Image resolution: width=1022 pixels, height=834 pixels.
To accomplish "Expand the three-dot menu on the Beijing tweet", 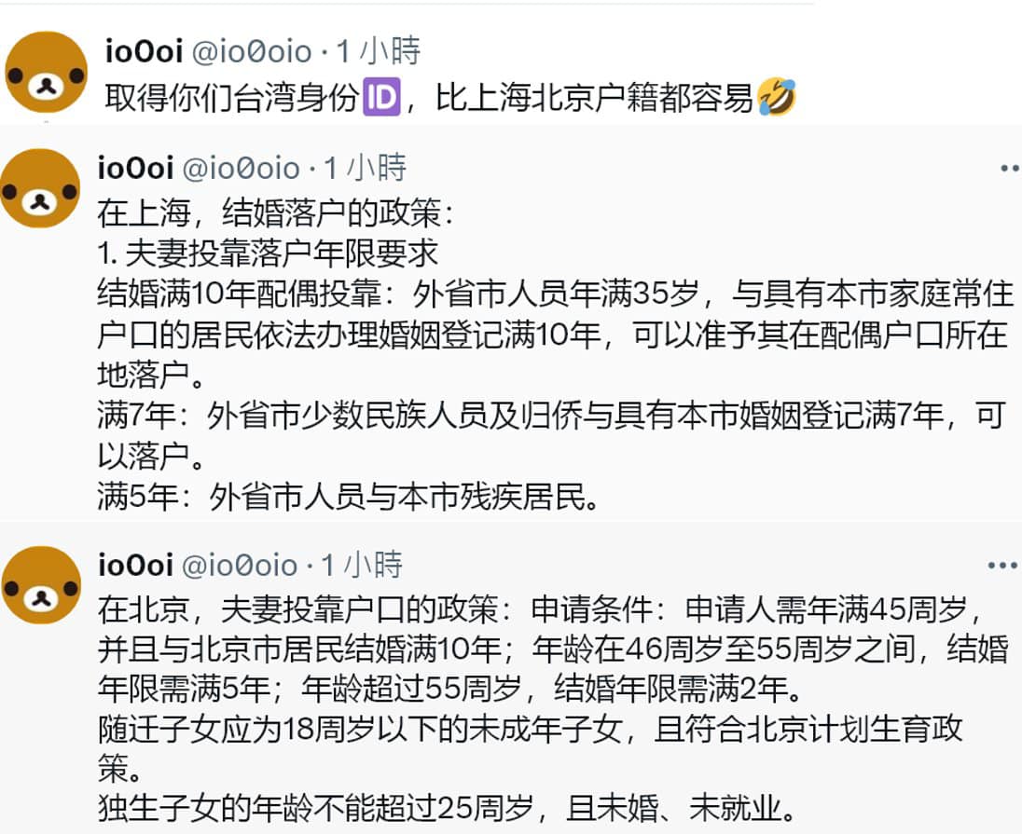I will coord(1002,567).
